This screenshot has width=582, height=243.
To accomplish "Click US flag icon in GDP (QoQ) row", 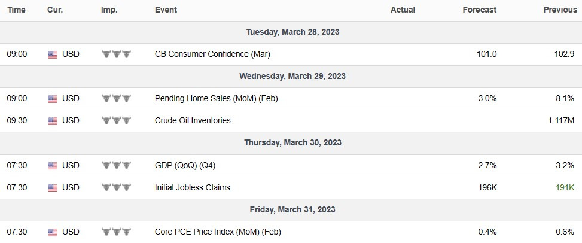I will pyautogui.click(x=53, y=165).
